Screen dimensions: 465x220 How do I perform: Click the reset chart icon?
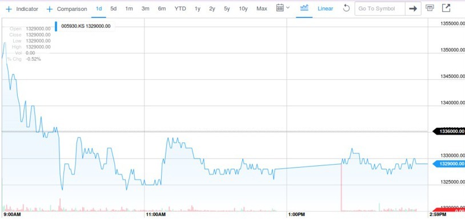346,9
